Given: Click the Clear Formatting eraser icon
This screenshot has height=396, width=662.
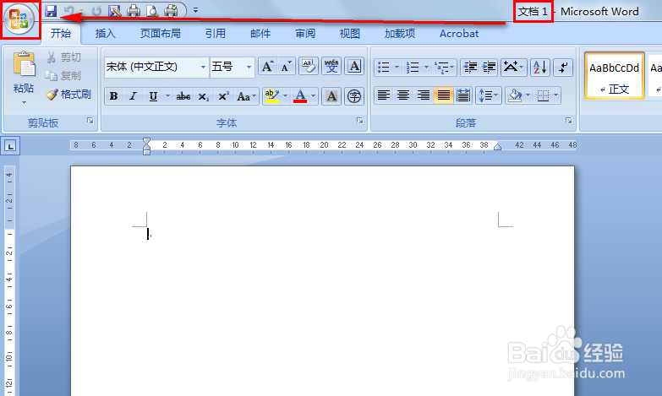Looking at the screenshot, I should [x=309, y=67].
